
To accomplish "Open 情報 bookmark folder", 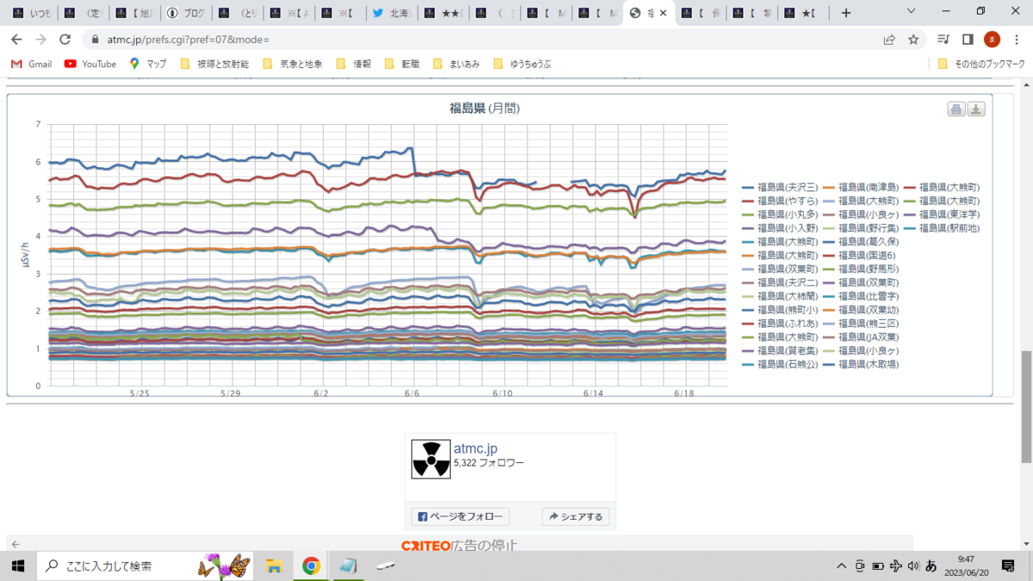I will (354, 64).
